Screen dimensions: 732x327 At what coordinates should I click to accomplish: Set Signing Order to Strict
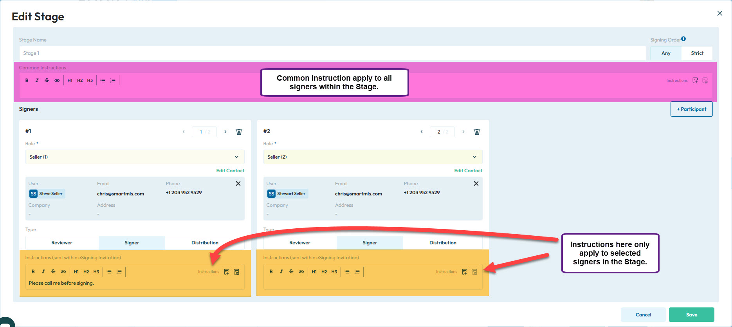[x=697, y=53]
